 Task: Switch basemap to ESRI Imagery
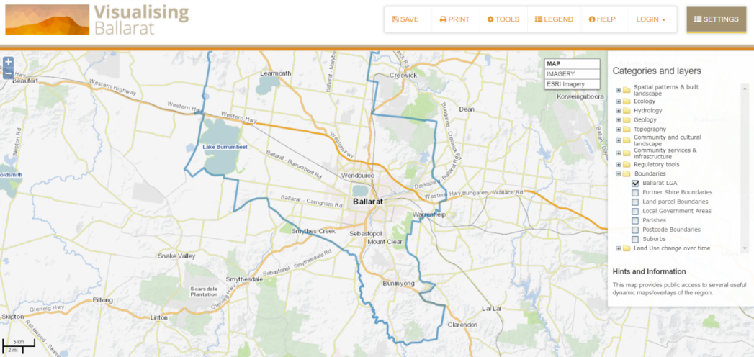pyautogui.click(x=573, y=84)
